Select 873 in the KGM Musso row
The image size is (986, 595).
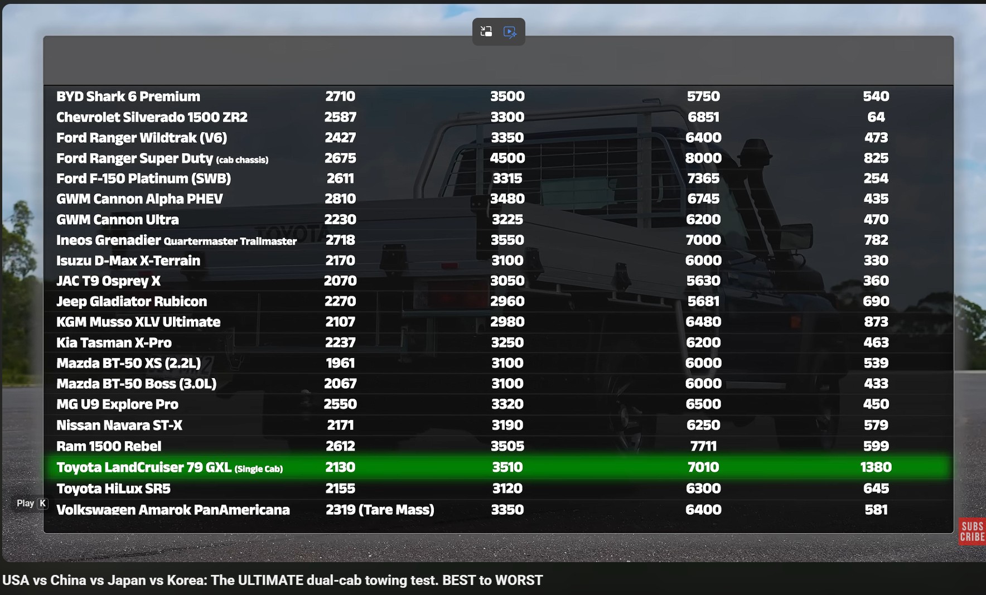click(876, 322)
